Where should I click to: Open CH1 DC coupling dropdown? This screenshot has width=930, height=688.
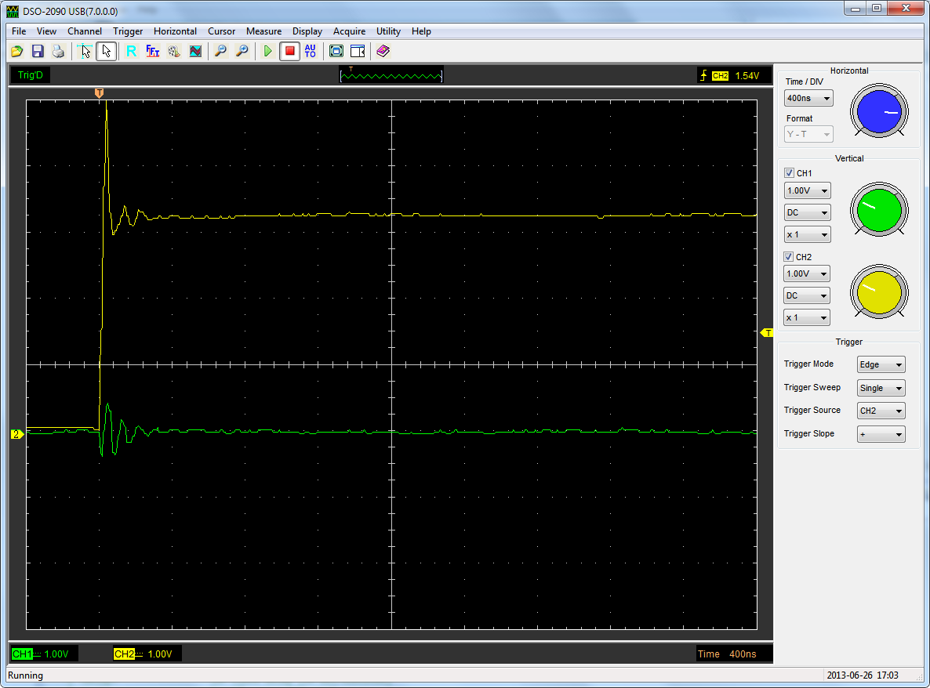(x=807, y=212)
